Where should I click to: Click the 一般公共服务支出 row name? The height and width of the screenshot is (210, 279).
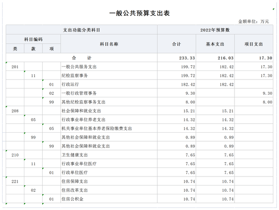(x=79, y=67)
